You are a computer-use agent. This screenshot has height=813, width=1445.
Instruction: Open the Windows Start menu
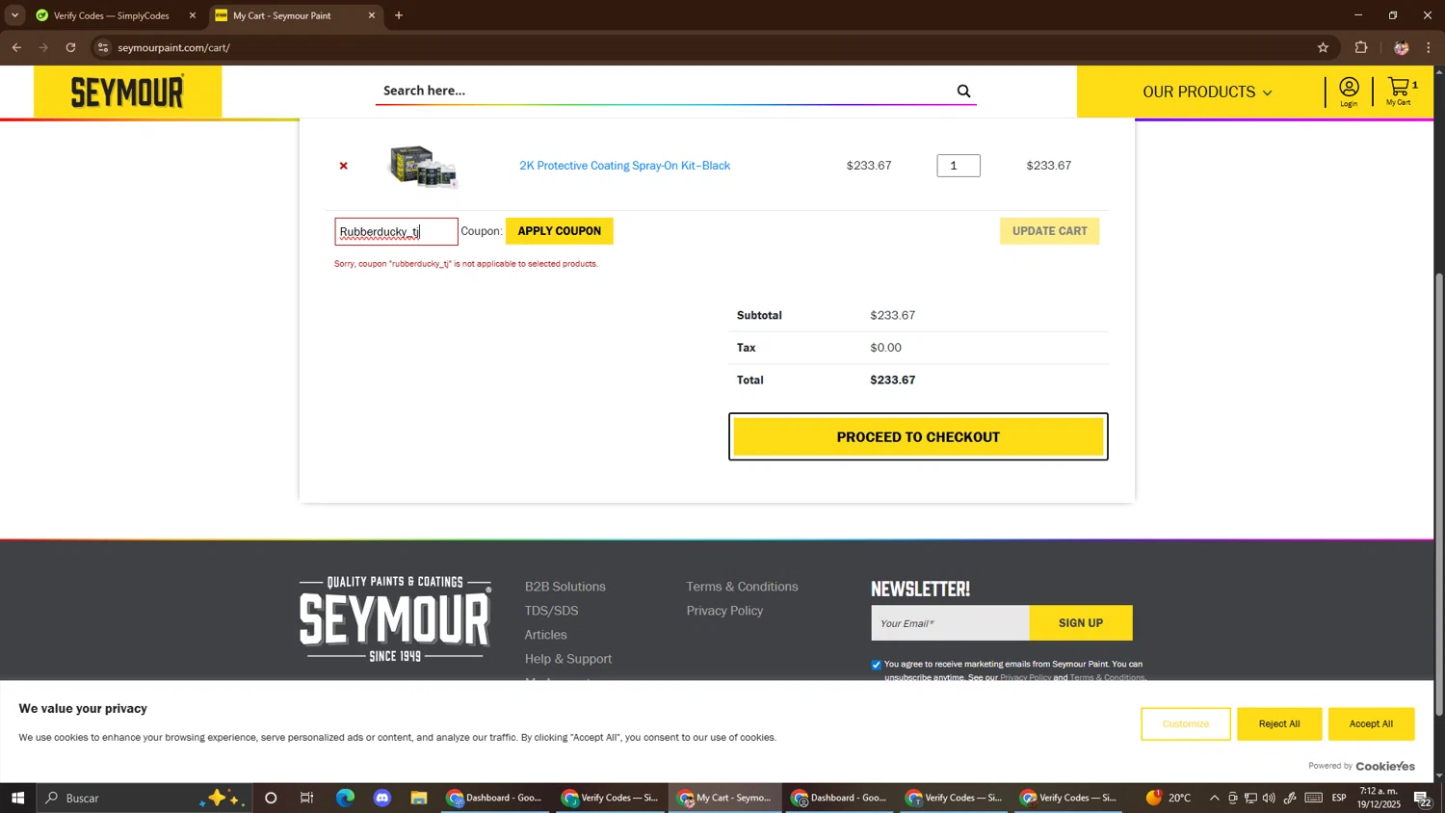(17, 798)
